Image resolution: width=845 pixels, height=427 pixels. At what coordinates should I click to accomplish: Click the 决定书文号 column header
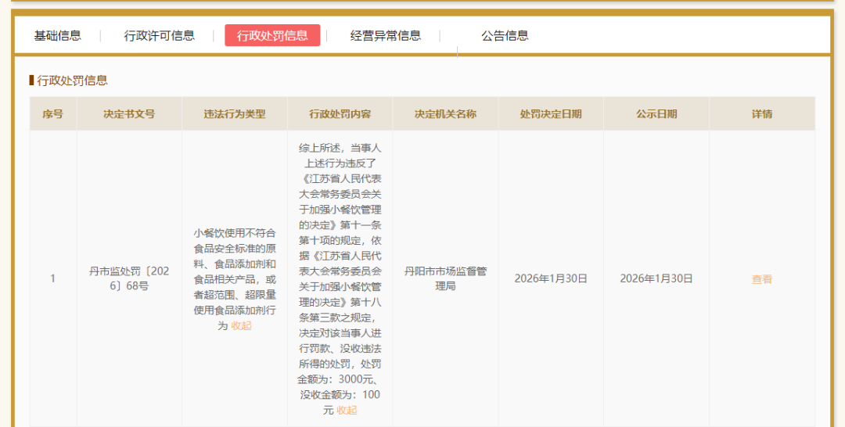129,114
